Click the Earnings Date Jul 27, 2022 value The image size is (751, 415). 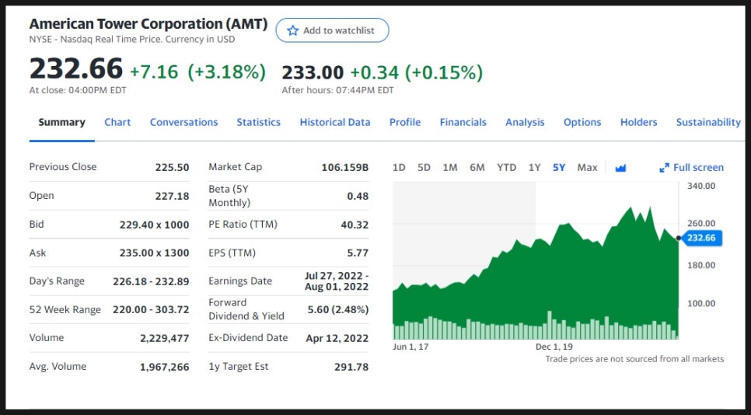click(337, 281)
